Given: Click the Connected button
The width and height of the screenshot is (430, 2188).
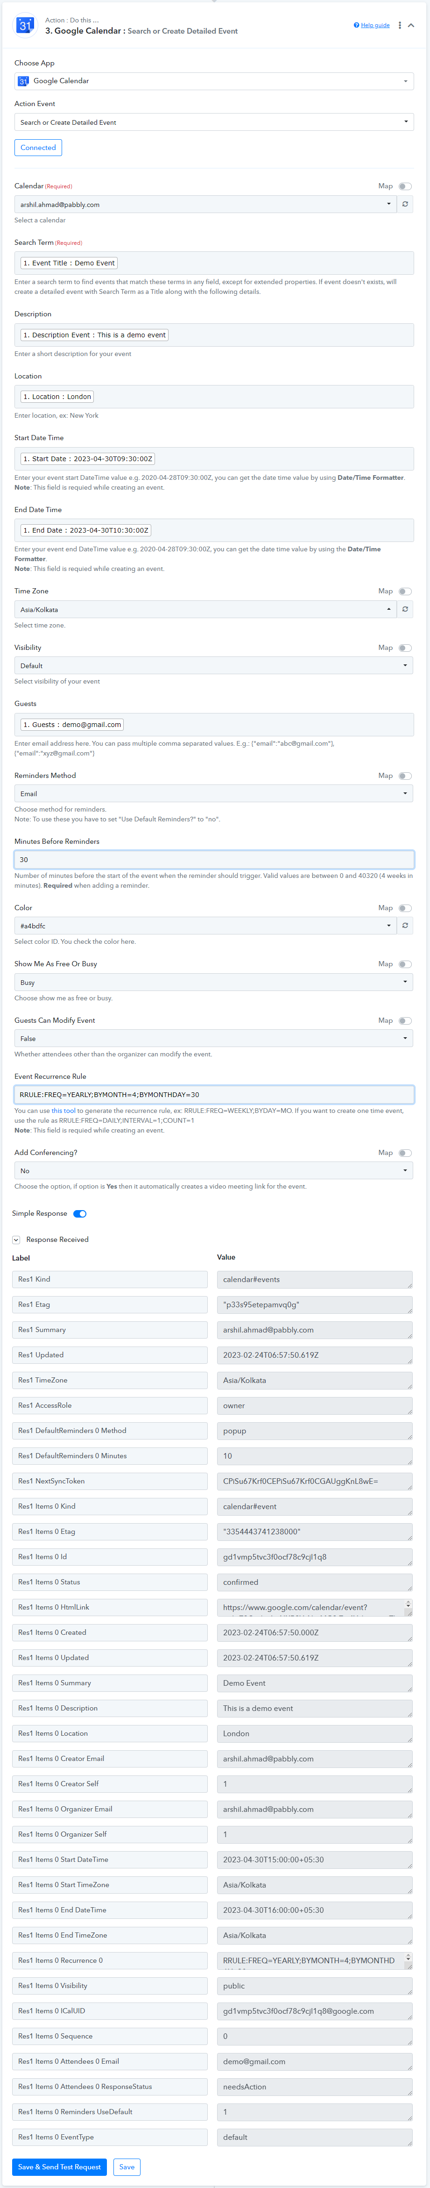Looking at the screenshot, I should point(38,148).
